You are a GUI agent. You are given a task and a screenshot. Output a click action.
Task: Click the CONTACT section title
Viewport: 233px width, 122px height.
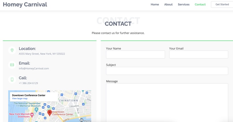coord(118,24)
